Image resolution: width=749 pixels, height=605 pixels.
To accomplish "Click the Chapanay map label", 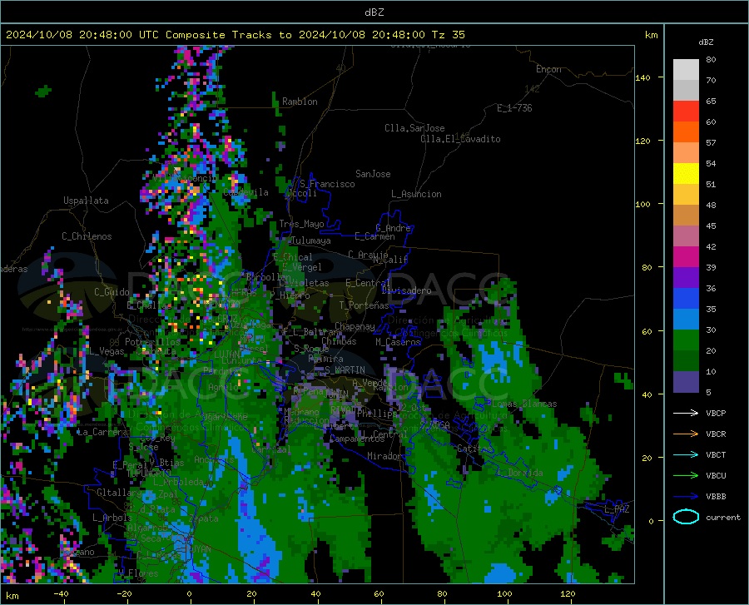I will coord(355,326).
